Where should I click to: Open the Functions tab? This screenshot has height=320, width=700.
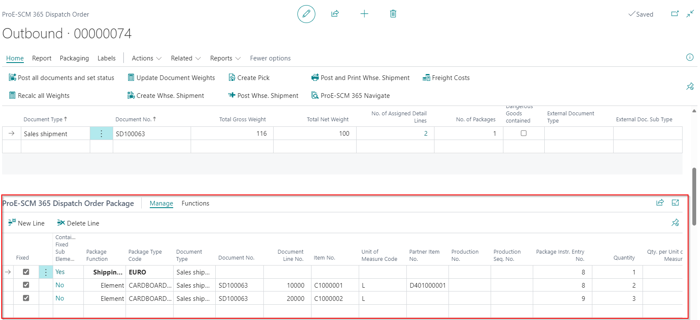pyautogui.click(x=195, y=203)
